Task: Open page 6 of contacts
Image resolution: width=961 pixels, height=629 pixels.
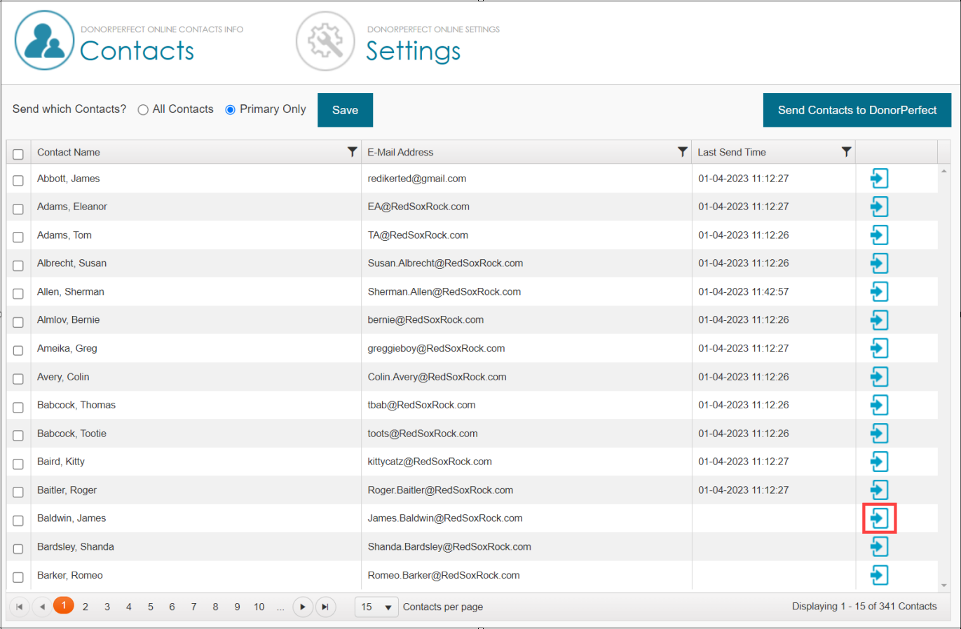Action: click(x=172, y=607)
